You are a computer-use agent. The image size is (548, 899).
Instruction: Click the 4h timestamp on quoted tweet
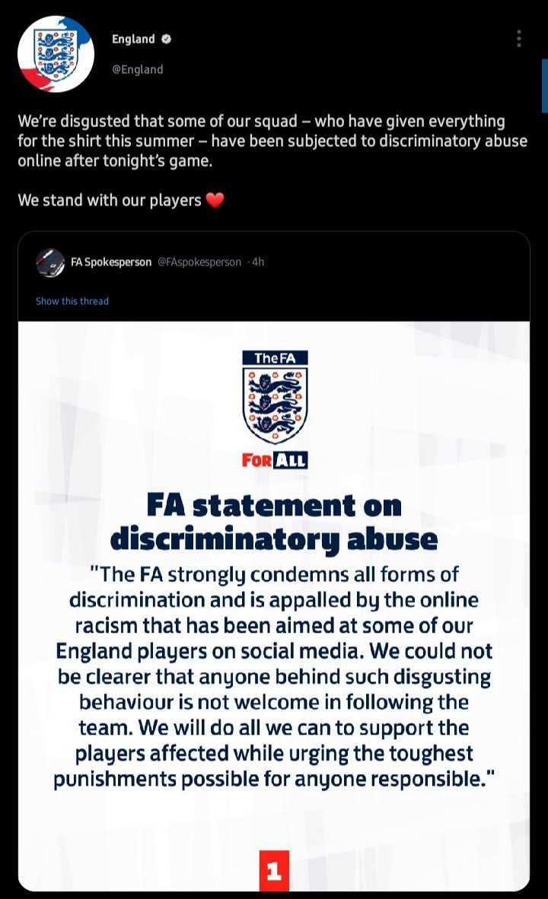point(258,262)
